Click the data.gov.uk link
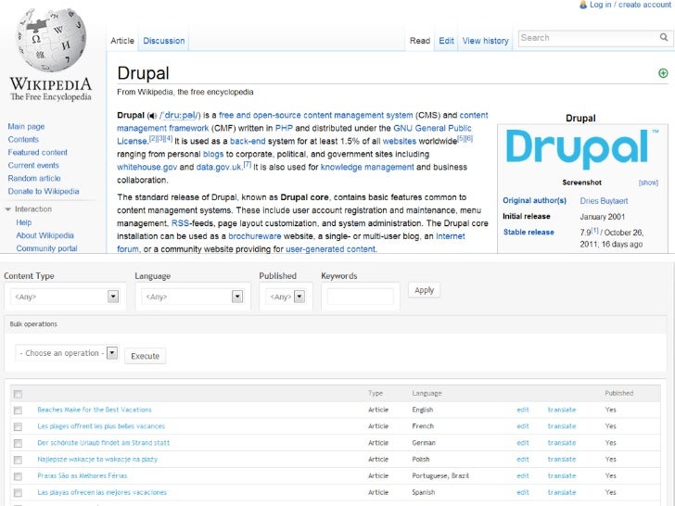The height and width of the screenshot is (506, 675). click(x=219, y=167)
